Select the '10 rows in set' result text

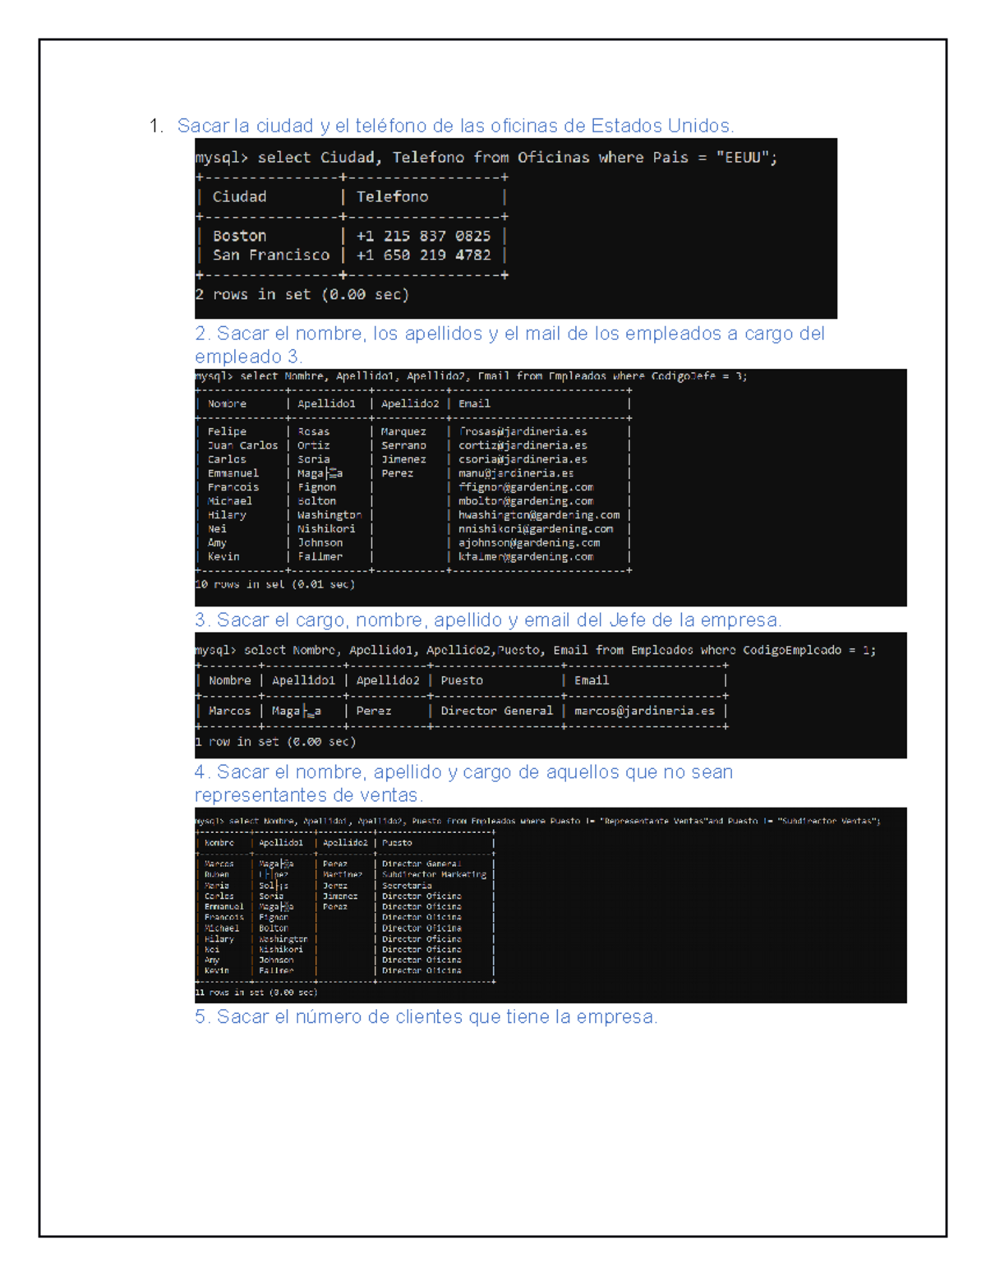(274, 584)
